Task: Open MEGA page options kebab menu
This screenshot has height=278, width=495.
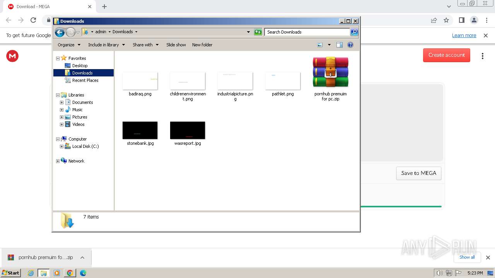Action: (x=483, y=56)
